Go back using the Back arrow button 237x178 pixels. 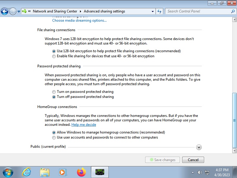tap(4, 11)
